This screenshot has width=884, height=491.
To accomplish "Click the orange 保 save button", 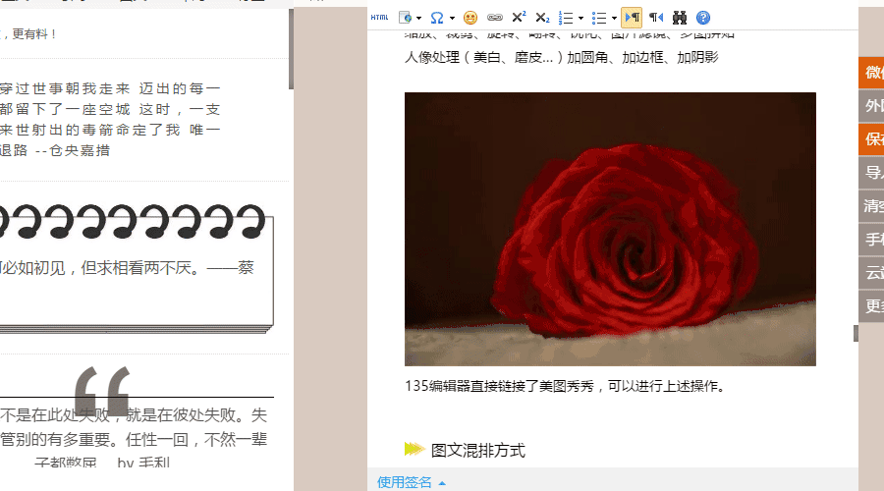I will (x=871, y=139).
